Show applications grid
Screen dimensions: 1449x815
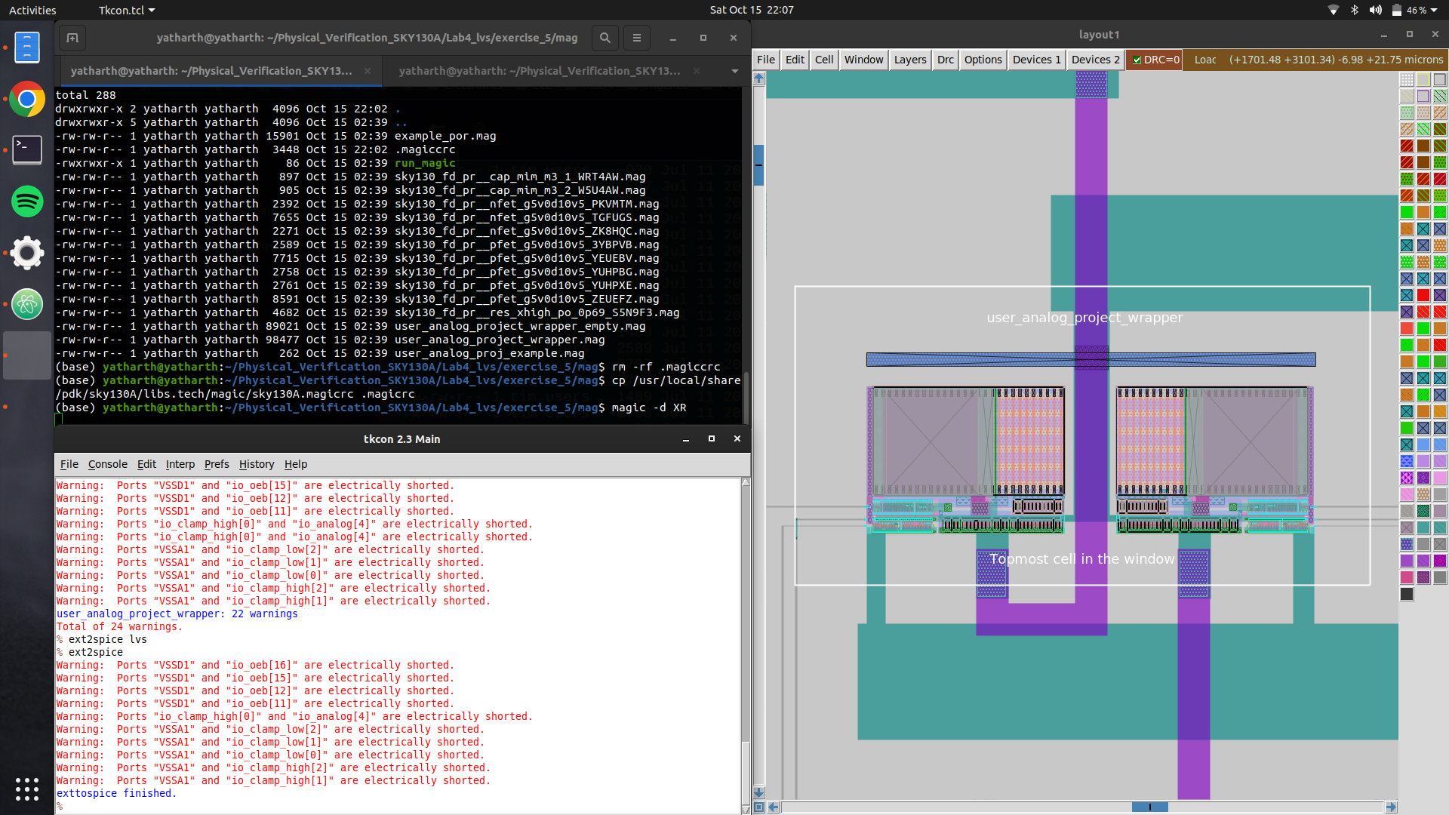tap(27, 789)
